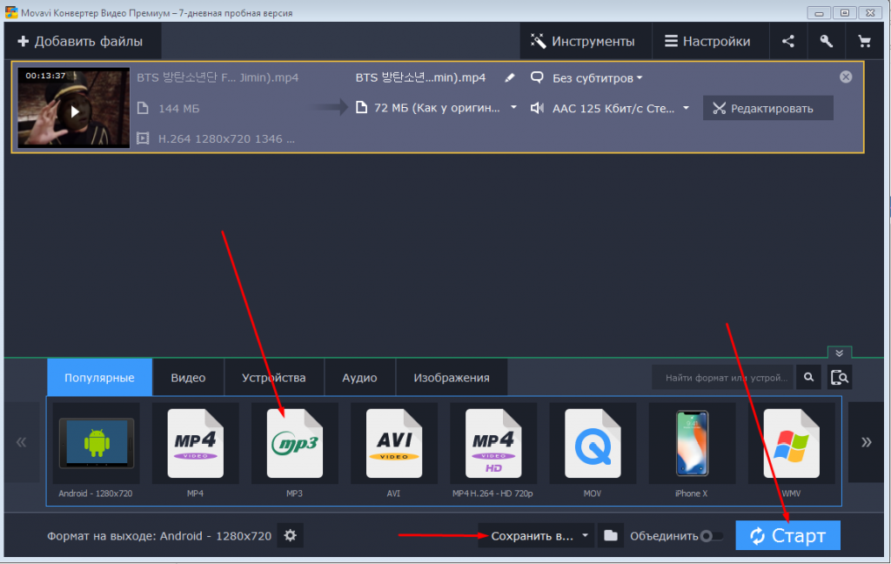Viewport: 891px width, 564px height.
Task: Click the source file name BTS ... Jimin).mp4
Action: pyautogui.click(x=217, y=77)
